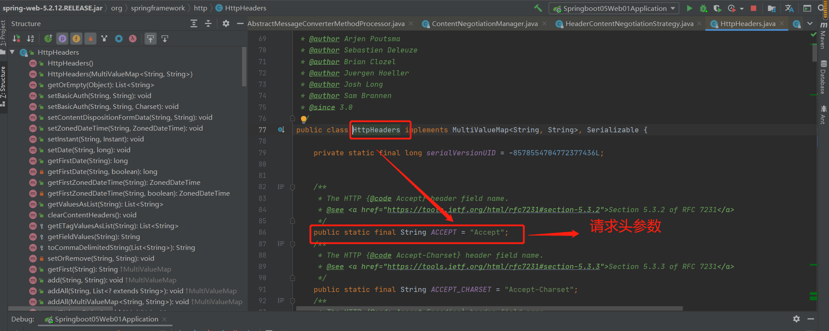The width and height of the screenshot is (829, 331).
Task: Stop the running application
Action: [754, 8]
